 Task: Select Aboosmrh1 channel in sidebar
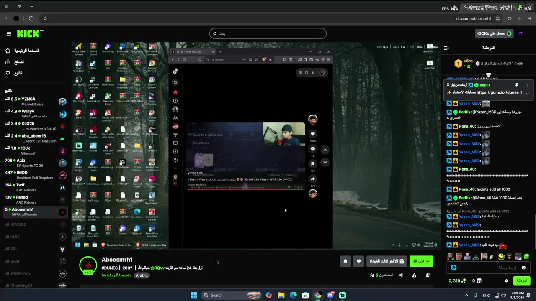36,212
